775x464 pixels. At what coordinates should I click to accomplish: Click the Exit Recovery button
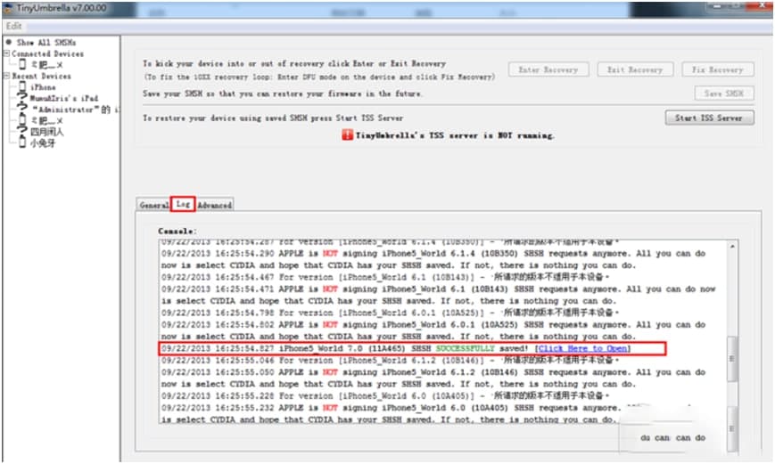pos(635,69)
